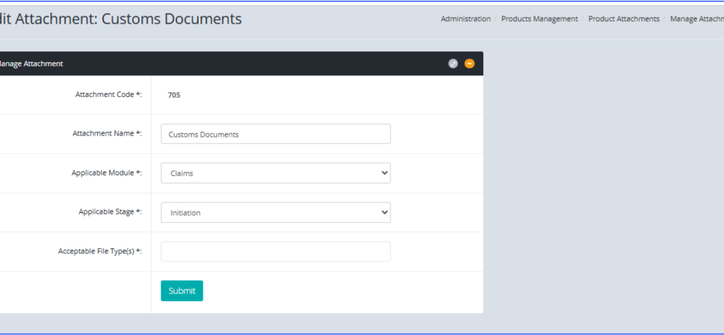Open the Applicable Module dropdown
This screenshot has width=724, height=335.
click(x=275, y=173)
